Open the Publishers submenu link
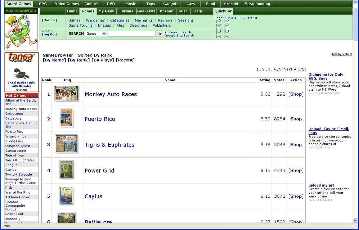 (162, 25)
